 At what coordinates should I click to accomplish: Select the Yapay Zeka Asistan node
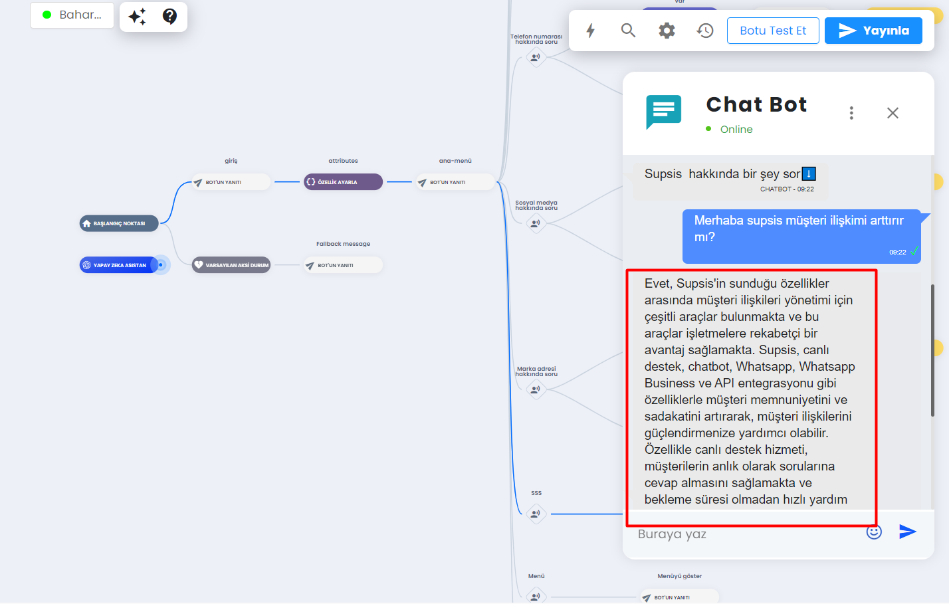coord(119,265)
